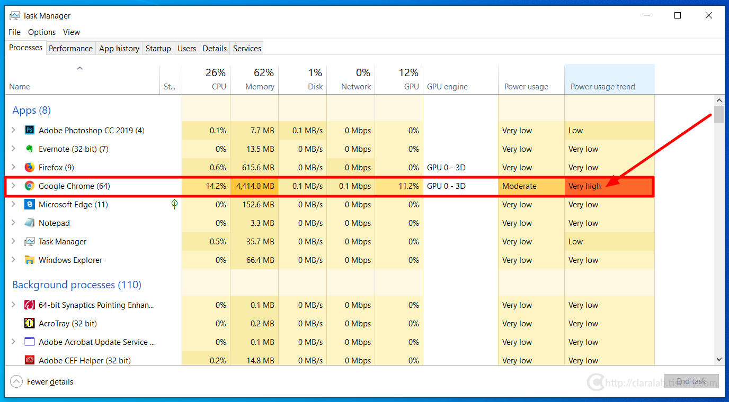Open the File menu
This screenshot has height=402, width=729.
pos(14,32)
